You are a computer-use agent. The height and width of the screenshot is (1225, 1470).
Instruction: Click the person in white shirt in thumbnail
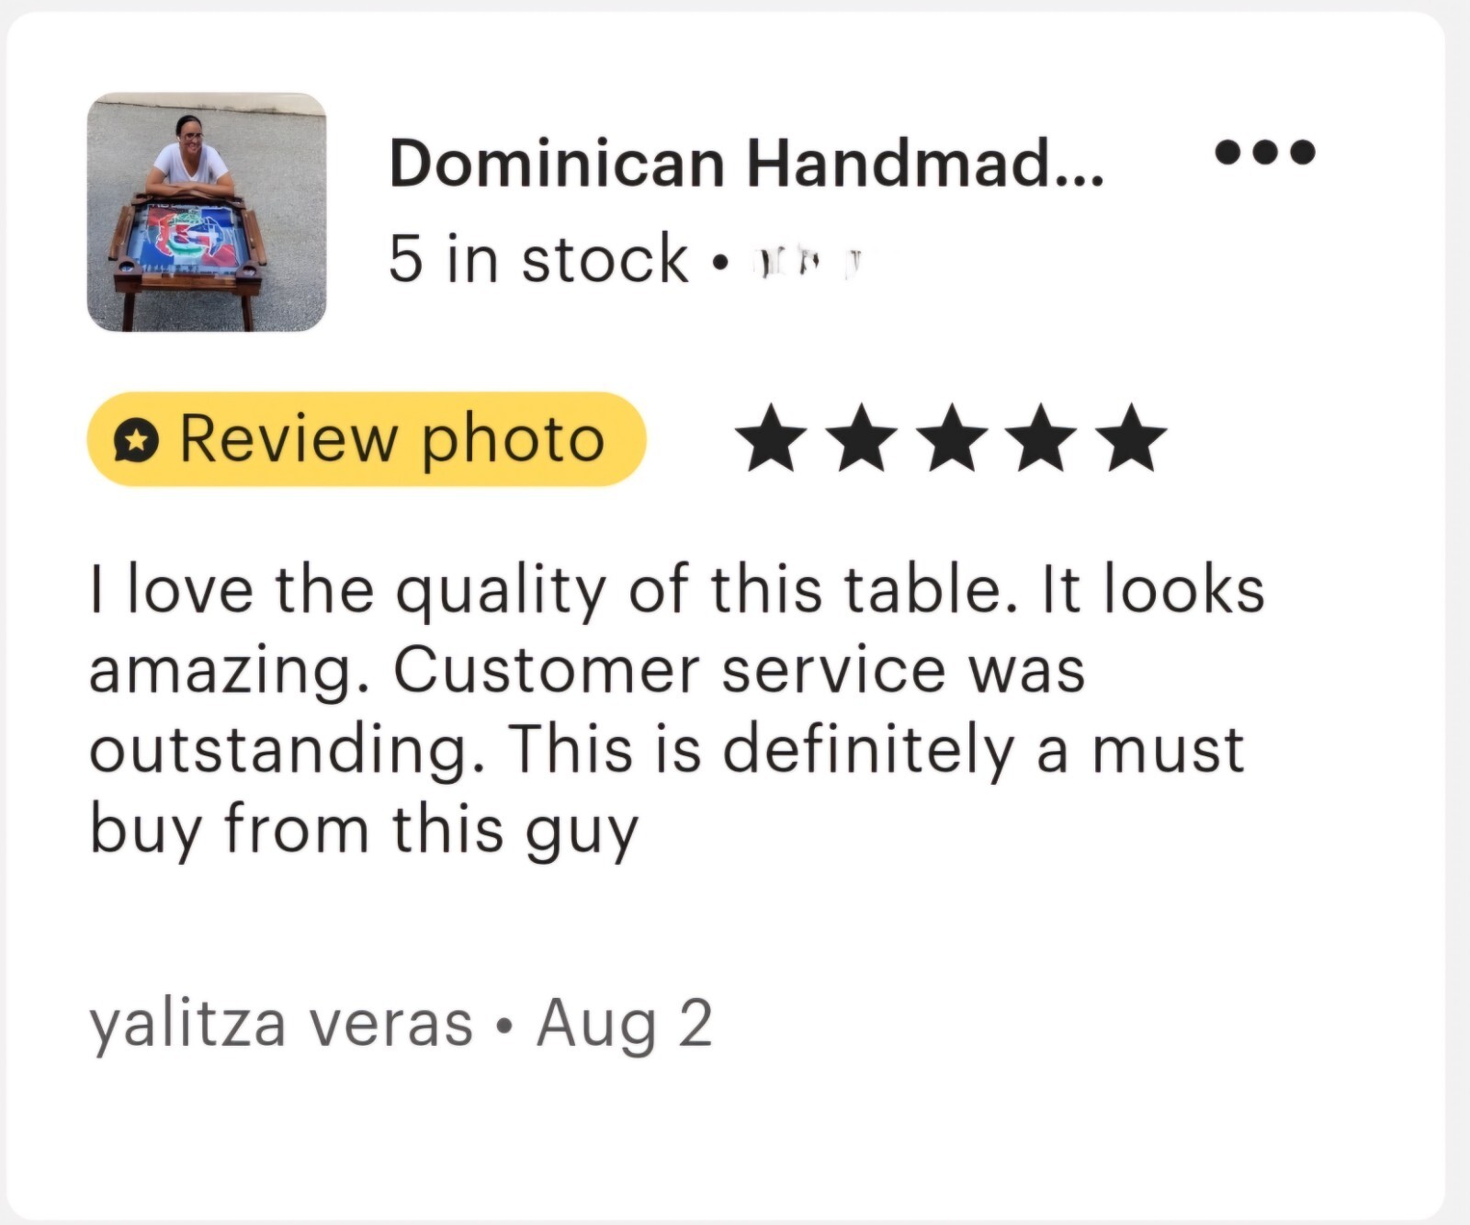189,156
